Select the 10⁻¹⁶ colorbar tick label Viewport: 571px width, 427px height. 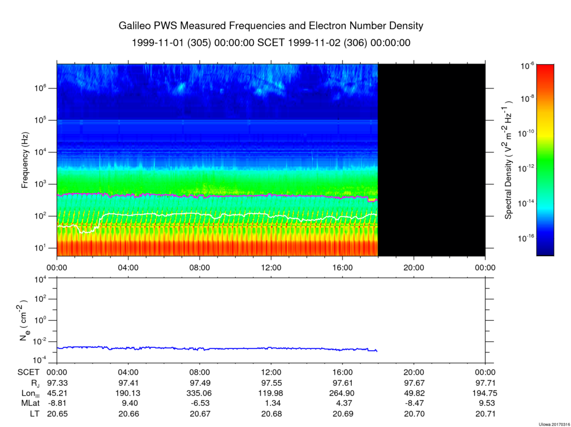click(526, 238)
